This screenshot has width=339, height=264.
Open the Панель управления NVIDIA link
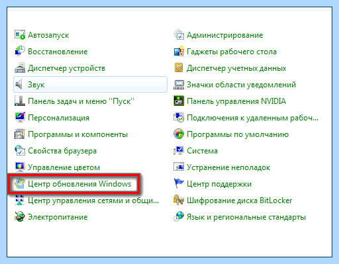pyautogui.click(x=236, y=101)
